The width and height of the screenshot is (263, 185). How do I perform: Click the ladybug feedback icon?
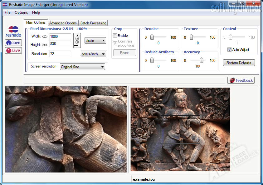click(232, 80)
